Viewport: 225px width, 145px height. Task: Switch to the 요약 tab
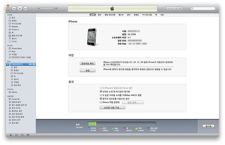(93, 15)
